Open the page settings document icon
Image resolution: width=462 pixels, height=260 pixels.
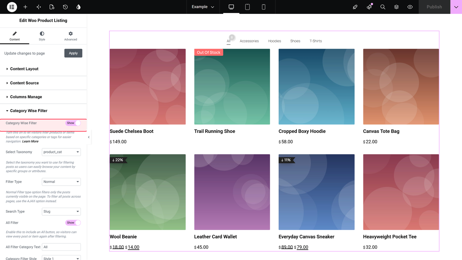click(52, 7)
